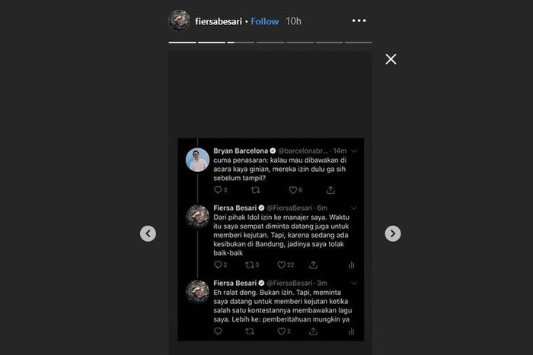This screenshot has height=355, width=533.
Task: Click the Follow link beside fiersabesari
Action: pos(265,21)
